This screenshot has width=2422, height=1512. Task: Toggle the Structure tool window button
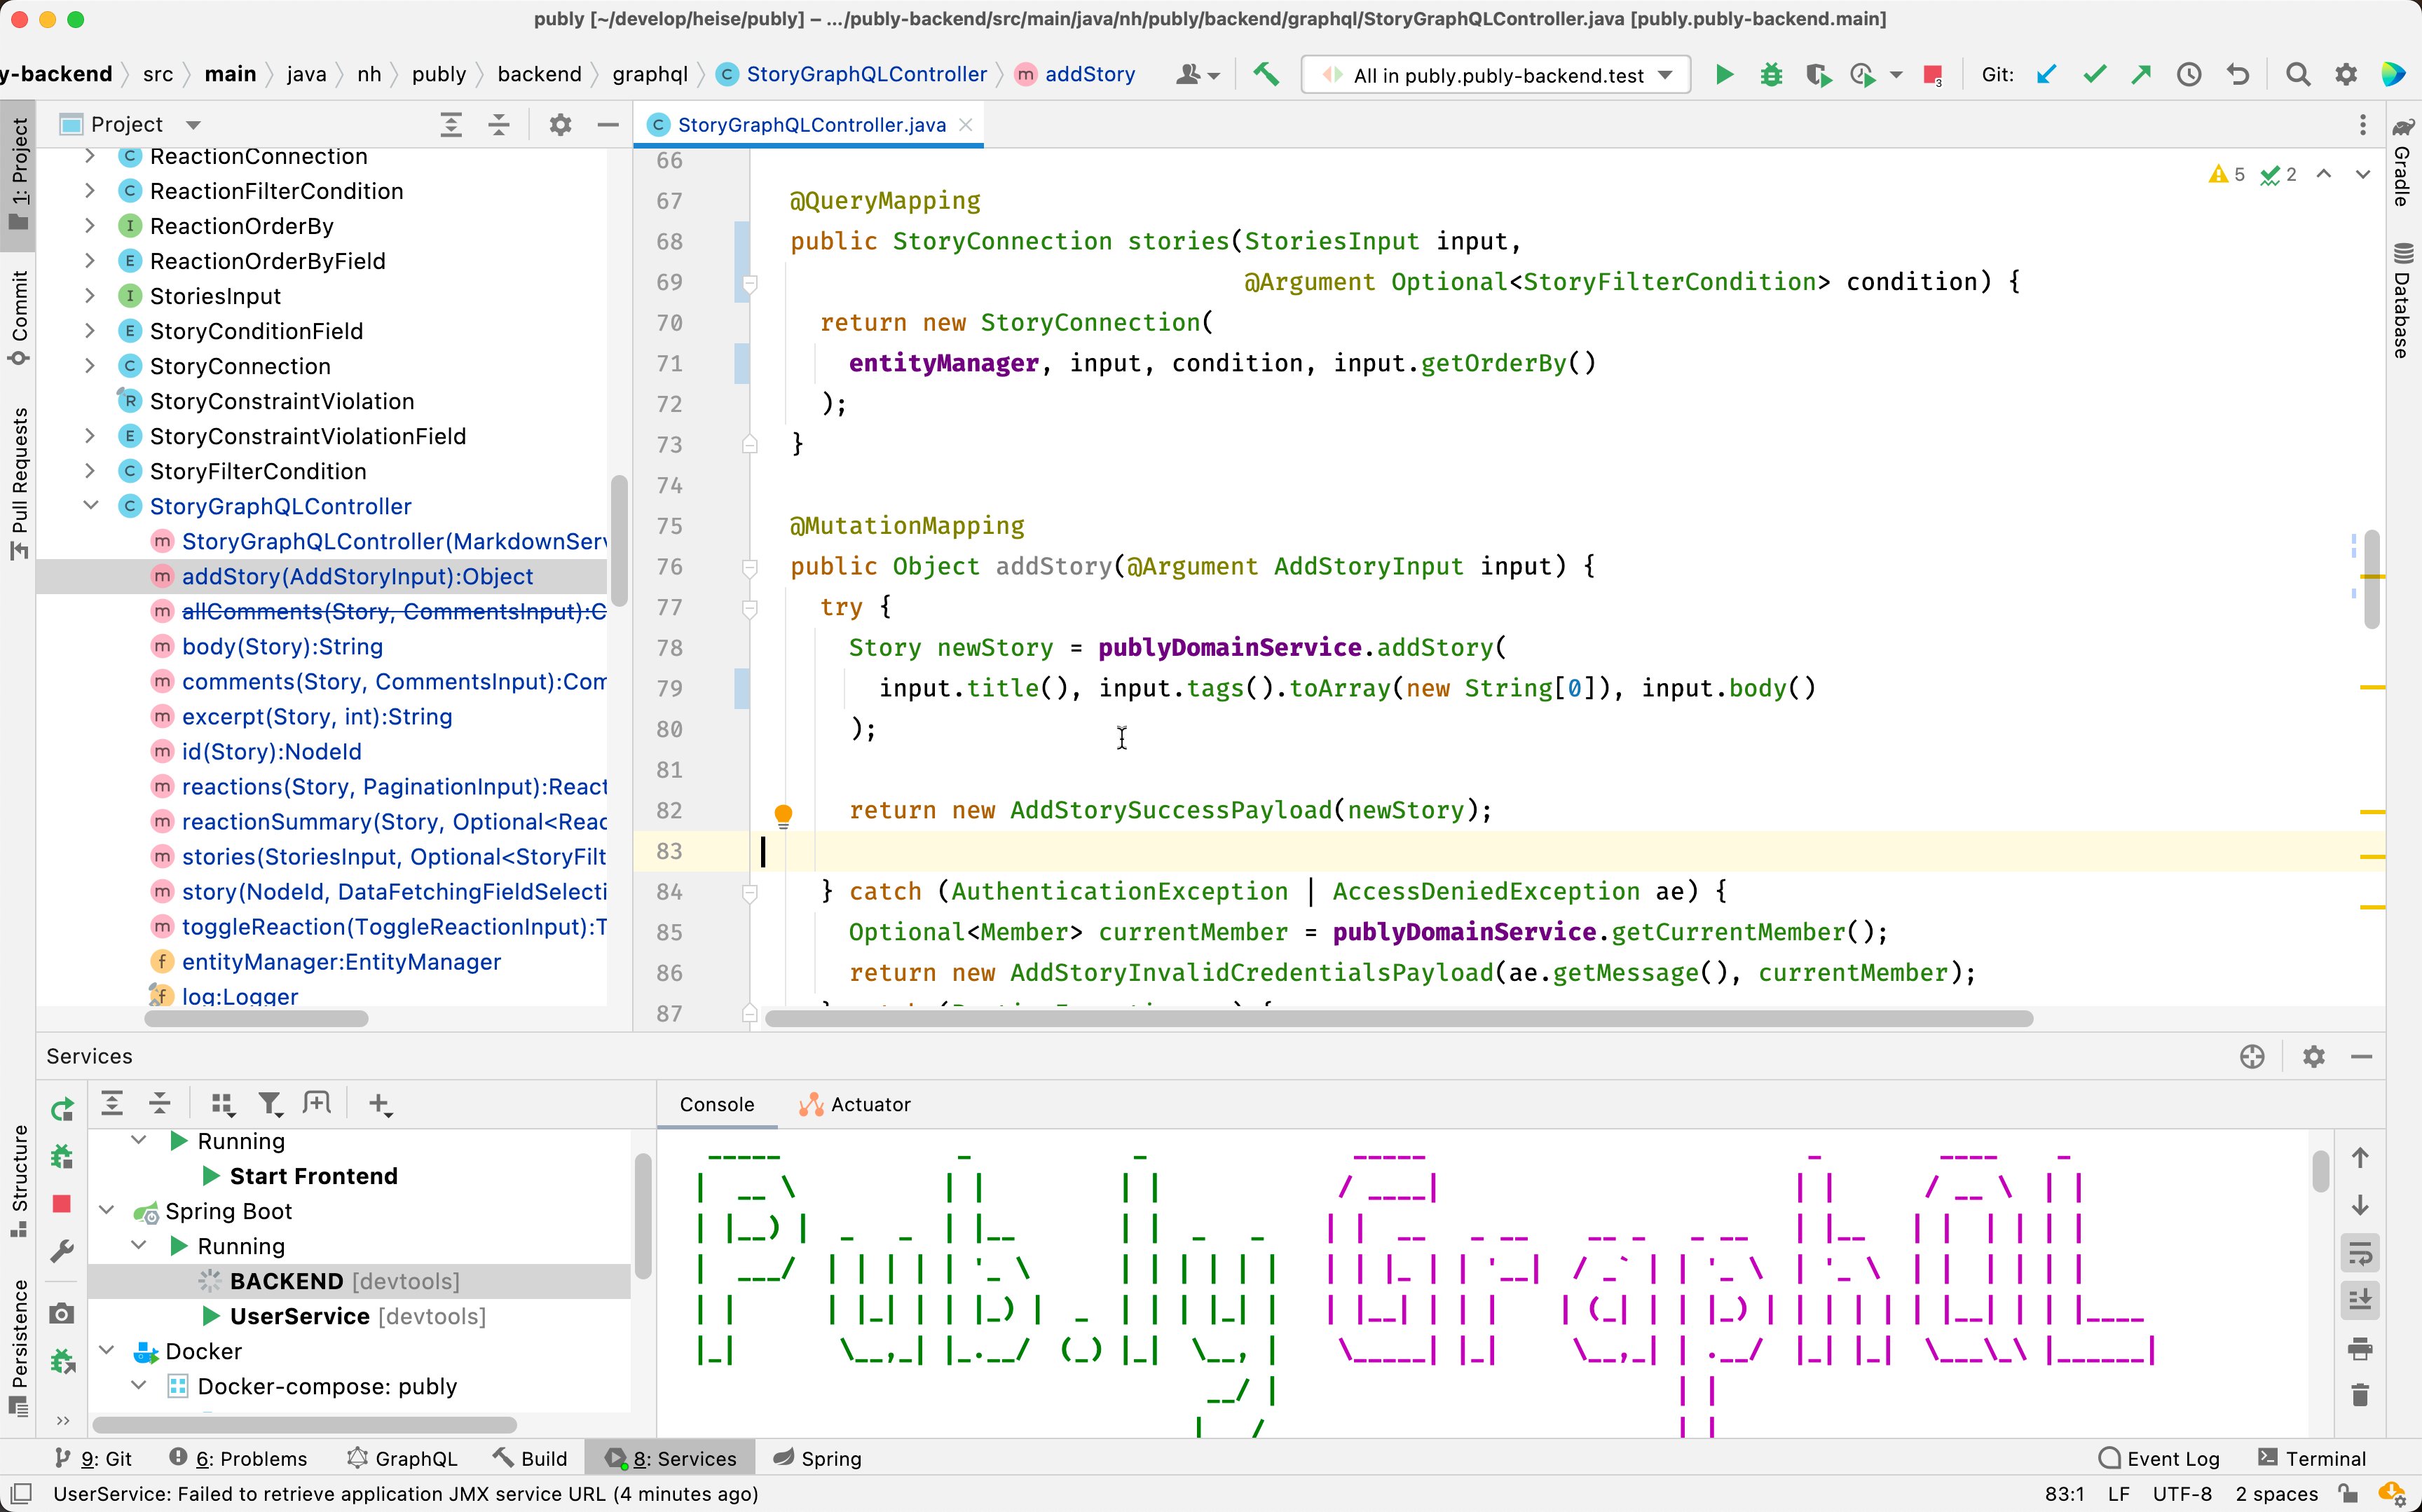click(x=18, y=1180)
